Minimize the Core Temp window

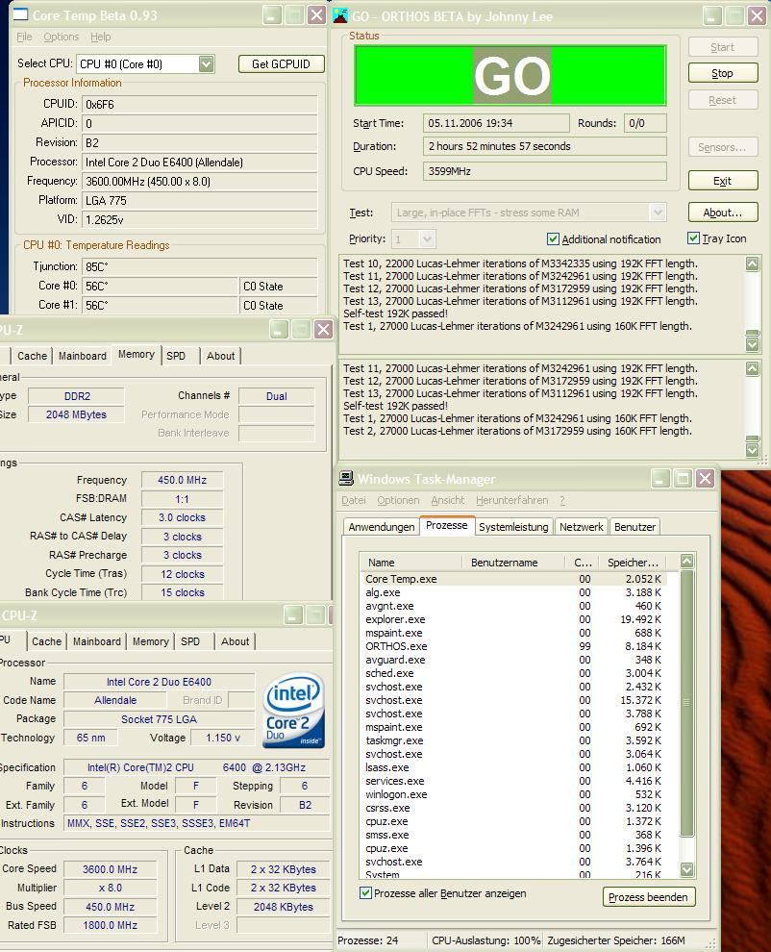pyautogui.click(x=273, y=14)
